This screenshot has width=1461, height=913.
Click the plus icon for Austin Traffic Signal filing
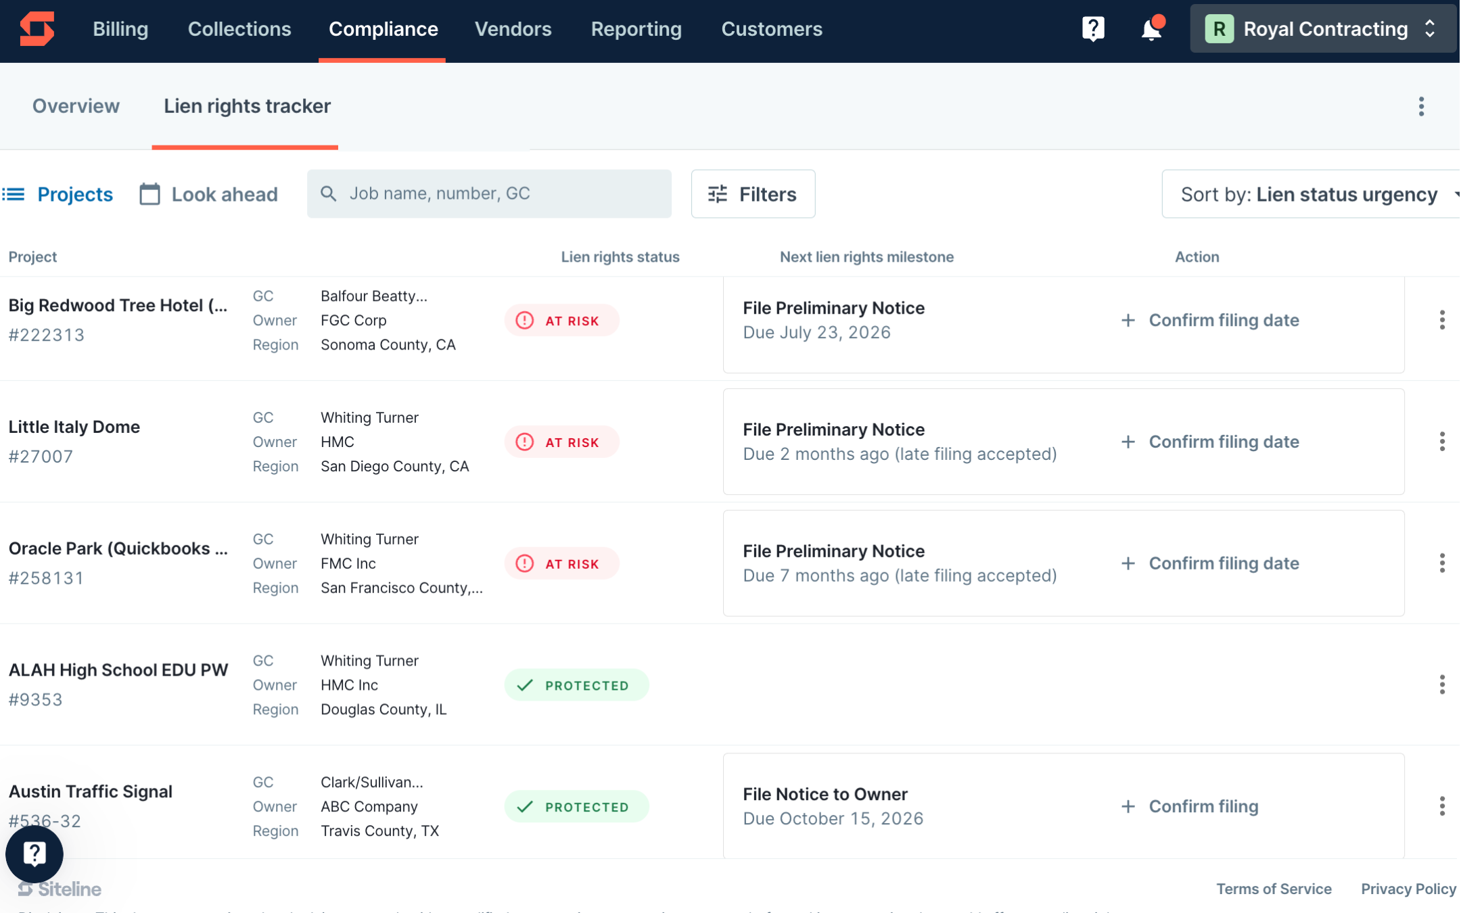[x=1128, y=806]
